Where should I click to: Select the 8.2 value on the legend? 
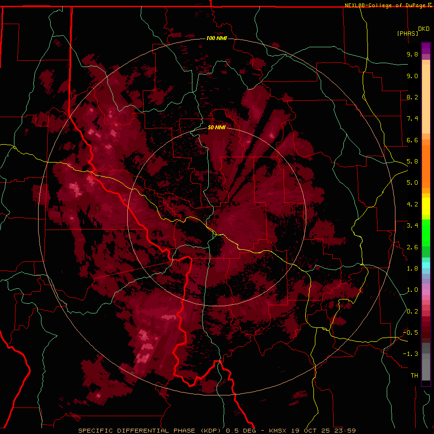[x=412, y=97]
